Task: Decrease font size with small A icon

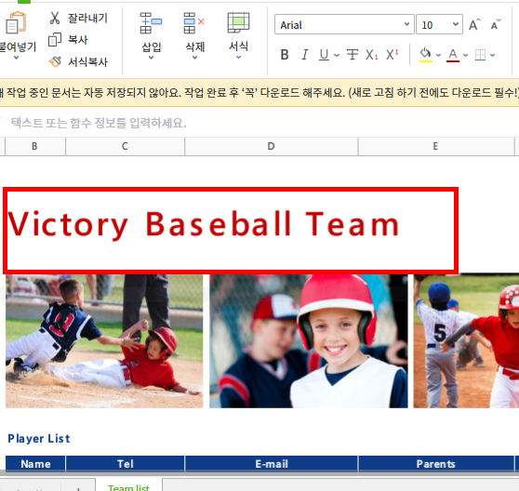Action: pyautogui.click(x=496, y=24)
